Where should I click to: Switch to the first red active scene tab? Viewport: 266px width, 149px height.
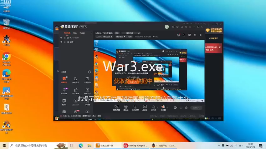67,33
